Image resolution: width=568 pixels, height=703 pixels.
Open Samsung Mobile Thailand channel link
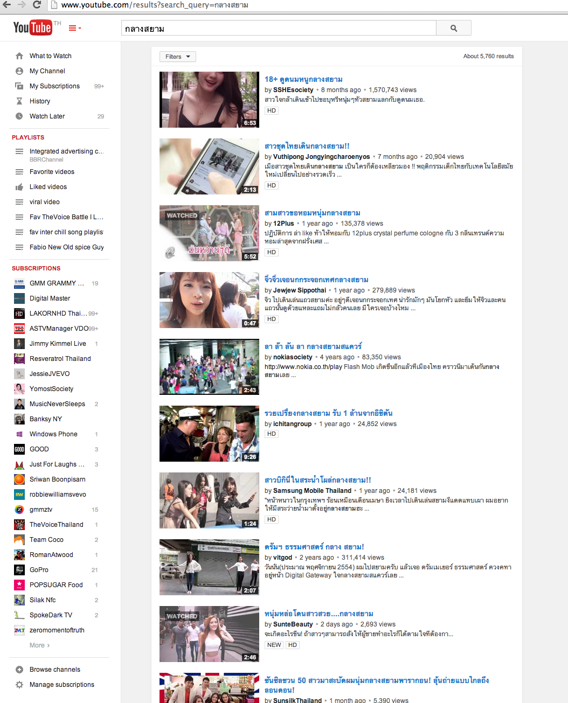point(312,491)
